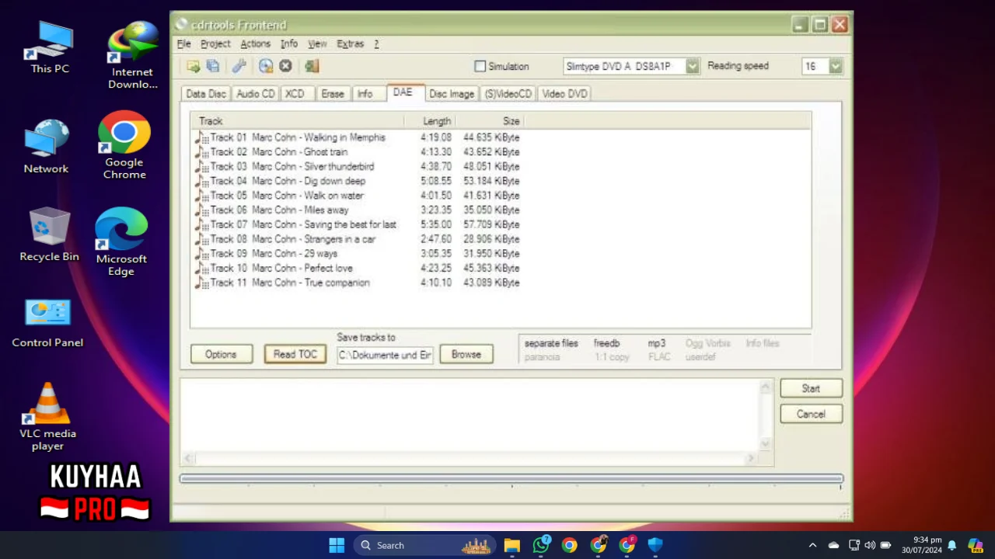Toggle the userdef option

coord(700,357)
